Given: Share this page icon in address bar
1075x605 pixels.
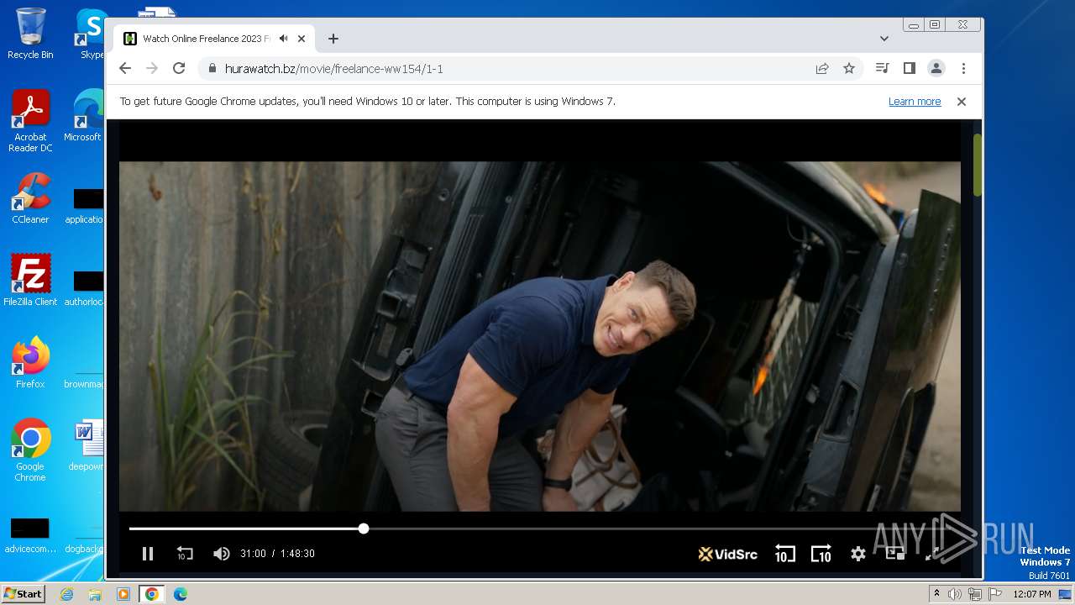Looking at the screenshot, I should (x=822, y=69).
